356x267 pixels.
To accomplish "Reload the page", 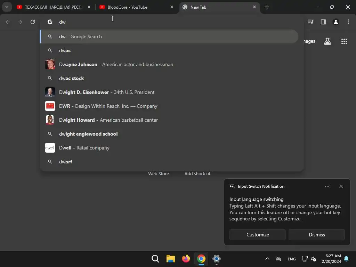I will [x=33, y=22].
